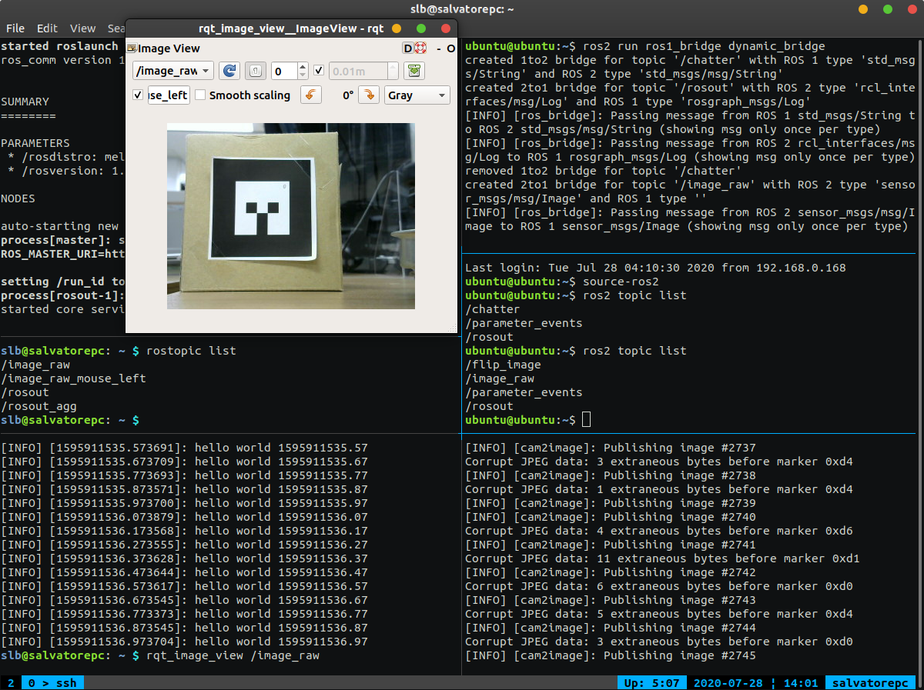Open the Gray color scheme dropdown

click(x=417, y=94)
